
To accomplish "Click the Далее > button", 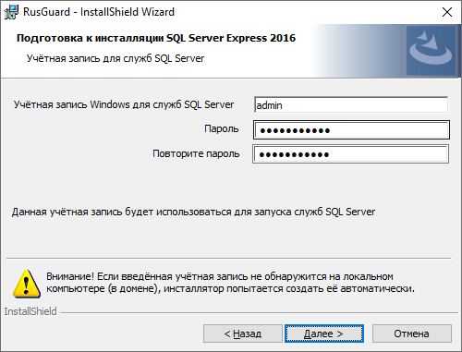I will (x=324, y=334).
